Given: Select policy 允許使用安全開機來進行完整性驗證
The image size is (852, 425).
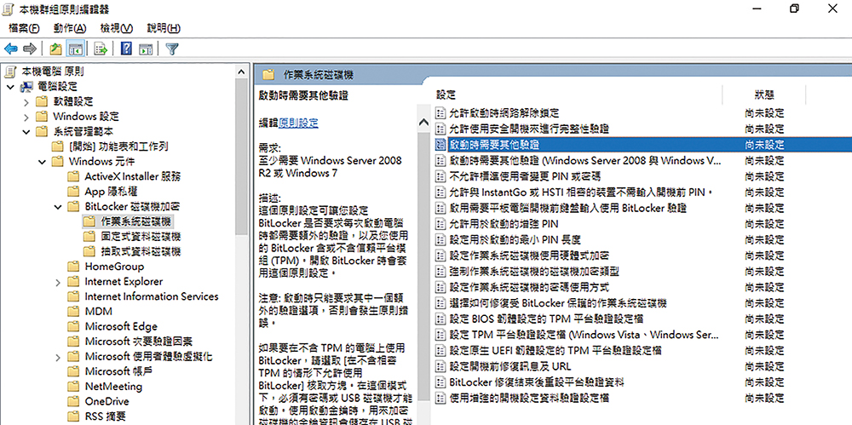Looking at the screenshot, I should point(529,129).
